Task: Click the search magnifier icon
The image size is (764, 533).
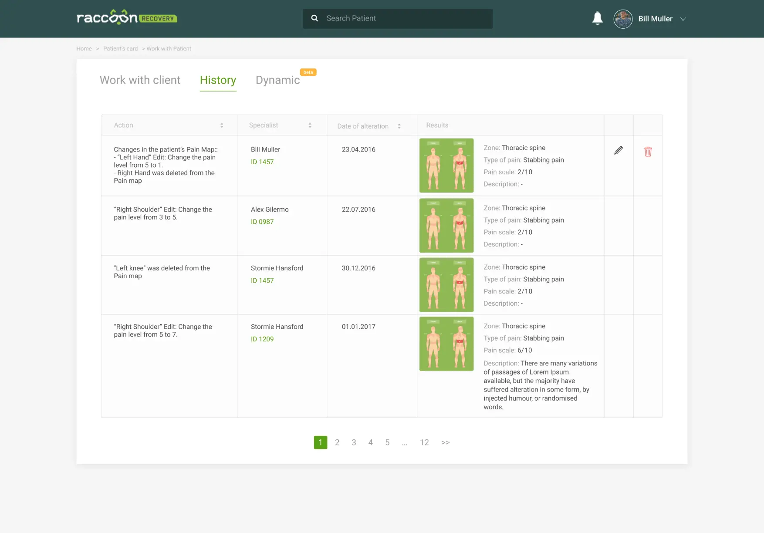Action: [314, 18]
